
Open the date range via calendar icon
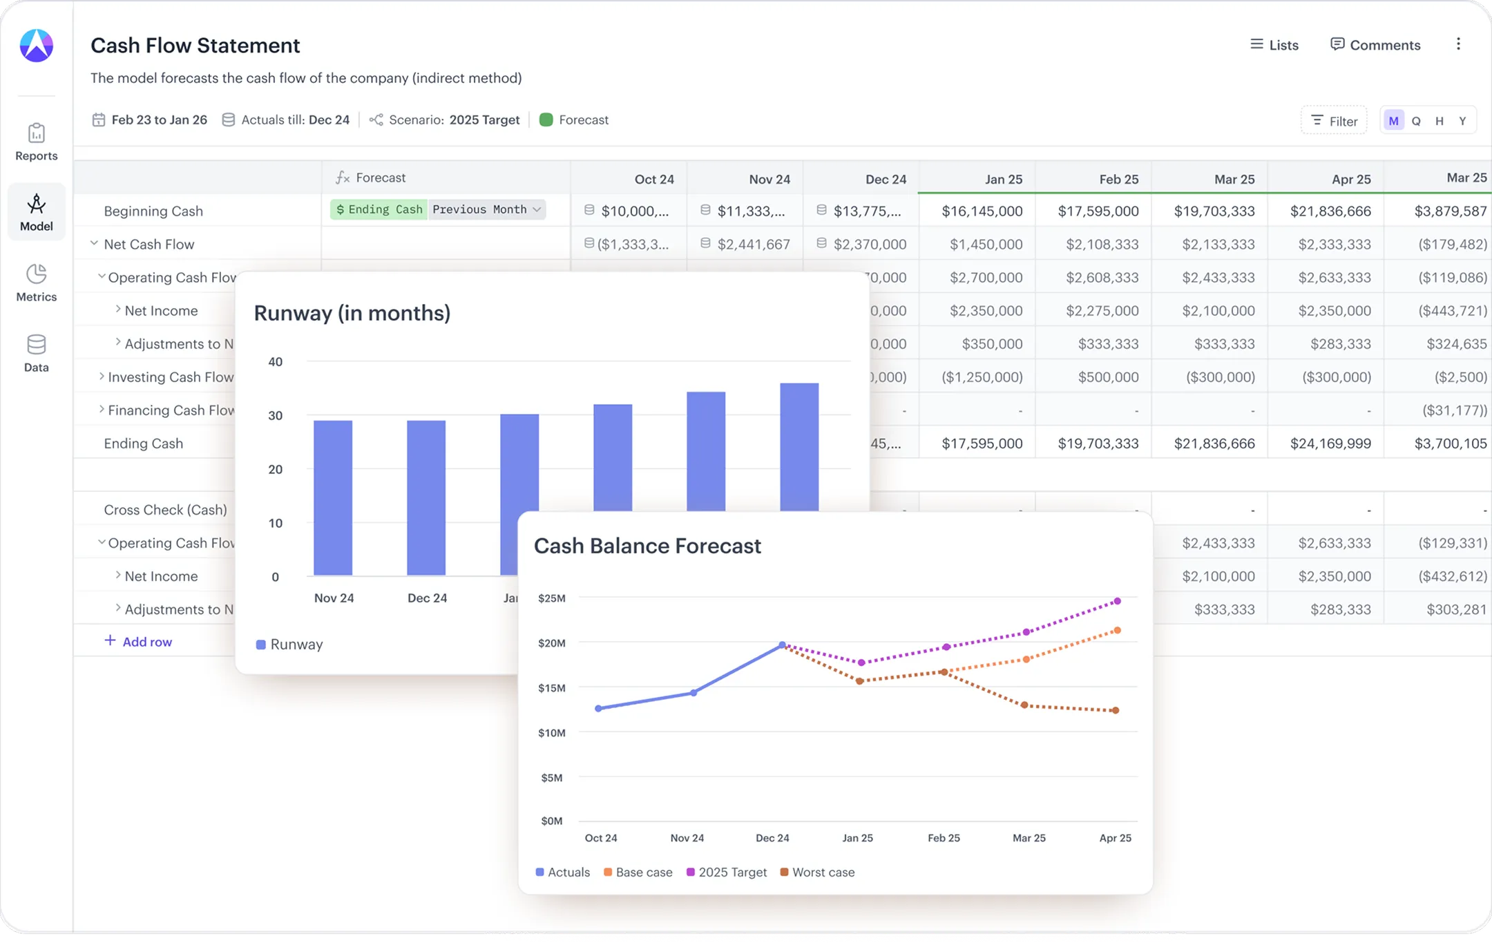[99, 119]
